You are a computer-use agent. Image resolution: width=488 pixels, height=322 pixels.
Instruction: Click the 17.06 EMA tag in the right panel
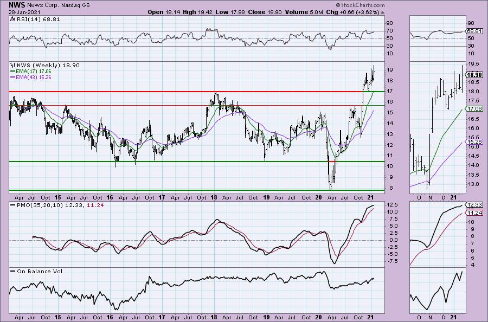coord(474,108)
